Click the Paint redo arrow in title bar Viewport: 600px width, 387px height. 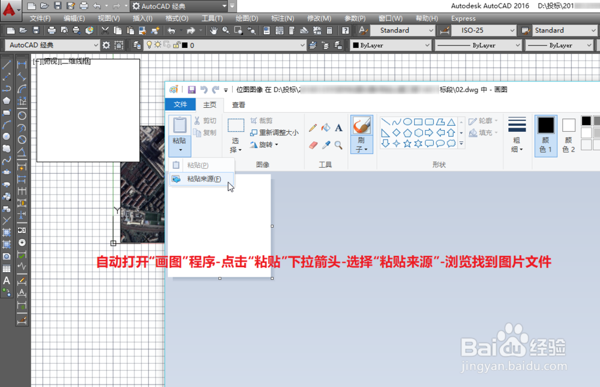[x=216, y=90]
